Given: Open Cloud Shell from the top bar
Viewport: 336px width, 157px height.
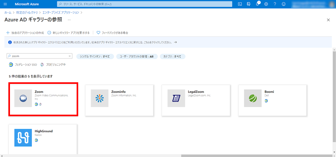Looking at the screenshot, I should click(240, 4).
